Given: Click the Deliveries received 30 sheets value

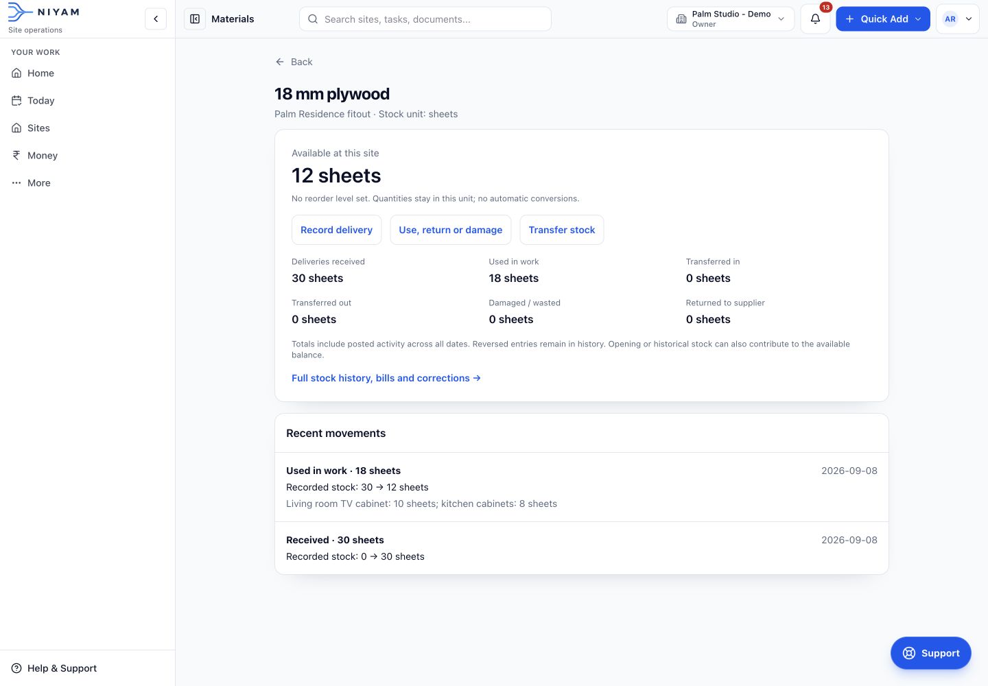Looking at the screenshot, I should point(318,278).
